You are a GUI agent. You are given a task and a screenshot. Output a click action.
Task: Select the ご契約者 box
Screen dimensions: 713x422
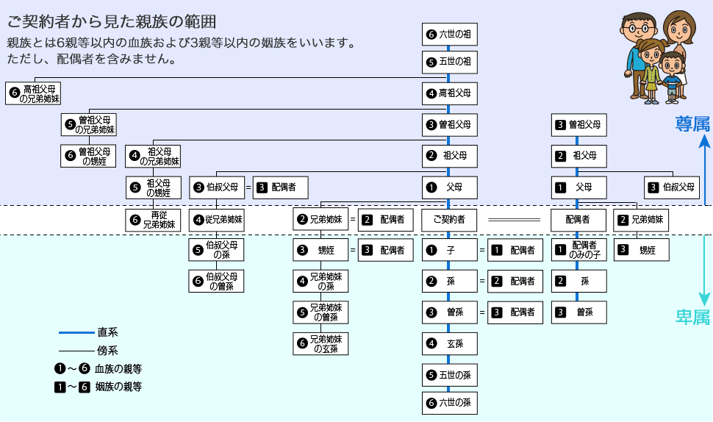click(x=449, y=219)
